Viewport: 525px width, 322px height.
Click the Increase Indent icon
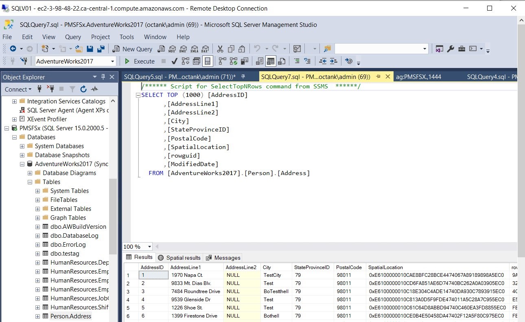pos(333,61)
